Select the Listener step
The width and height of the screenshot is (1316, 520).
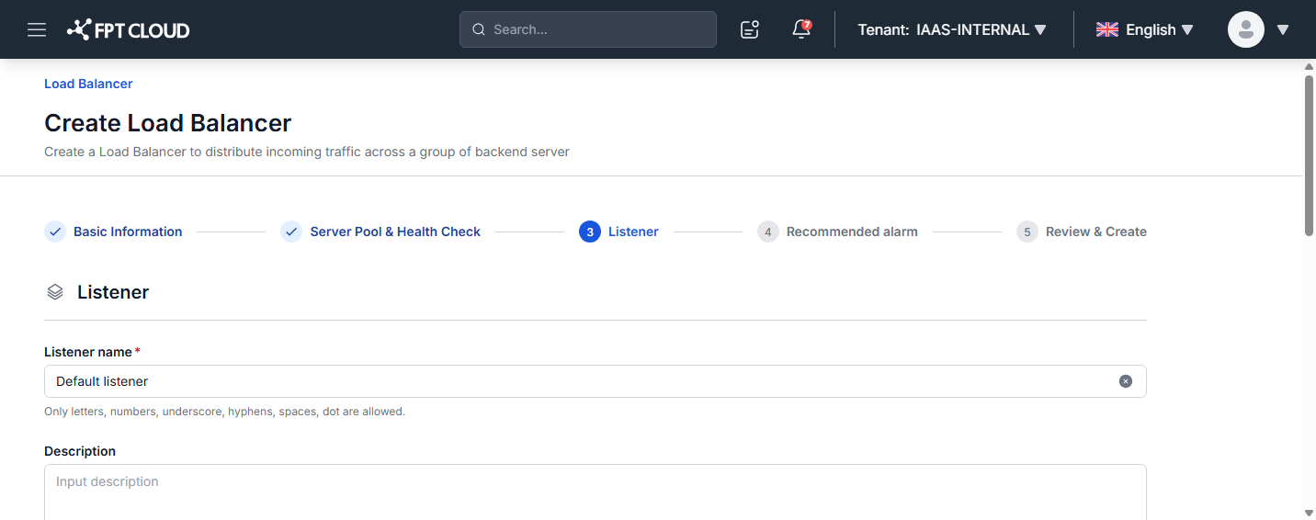pos(618,232)
